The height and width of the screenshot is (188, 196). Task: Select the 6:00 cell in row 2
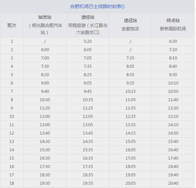pyautogui.click(x=45, y=50)
